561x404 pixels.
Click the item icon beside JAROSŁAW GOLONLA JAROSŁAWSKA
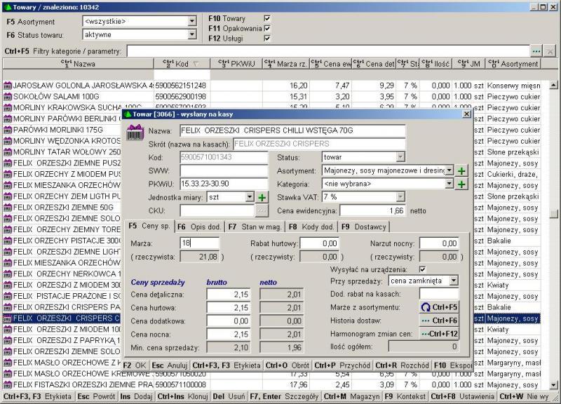(x=8, y=86)
